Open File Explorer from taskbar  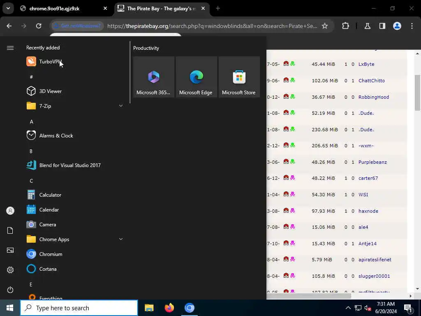click(x=149, y=308)
